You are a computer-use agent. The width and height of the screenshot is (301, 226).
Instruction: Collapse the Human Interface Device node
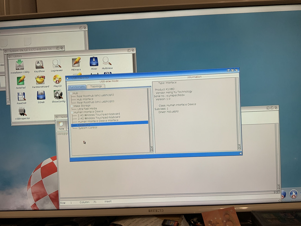coord(72,112)
